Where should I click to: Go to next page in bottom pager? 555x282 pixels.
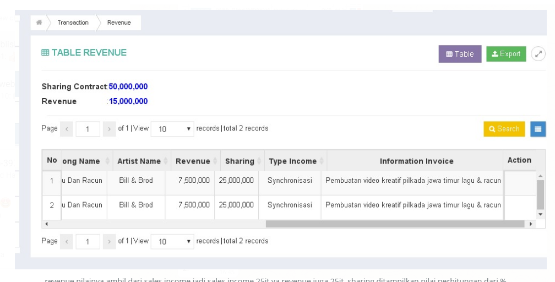pos(109,241)
